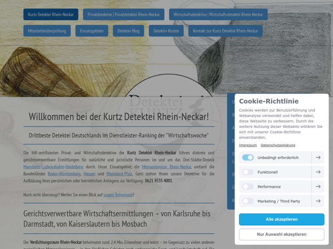The height and width of the screenshot is (249, 333).
Task: Expand the Funktionell cookie details arrow
Action: click(318, 172)
